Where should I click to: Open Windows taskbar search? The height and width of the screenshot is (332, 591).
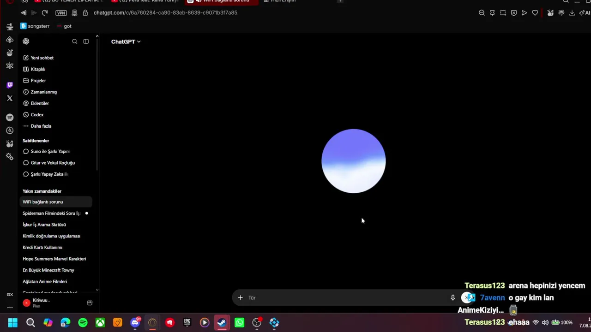[30, 323]
